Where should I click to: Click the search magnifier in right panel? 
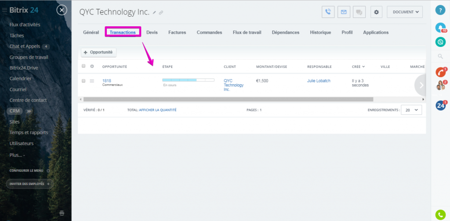pyautogui.click(x=440, y=57)
